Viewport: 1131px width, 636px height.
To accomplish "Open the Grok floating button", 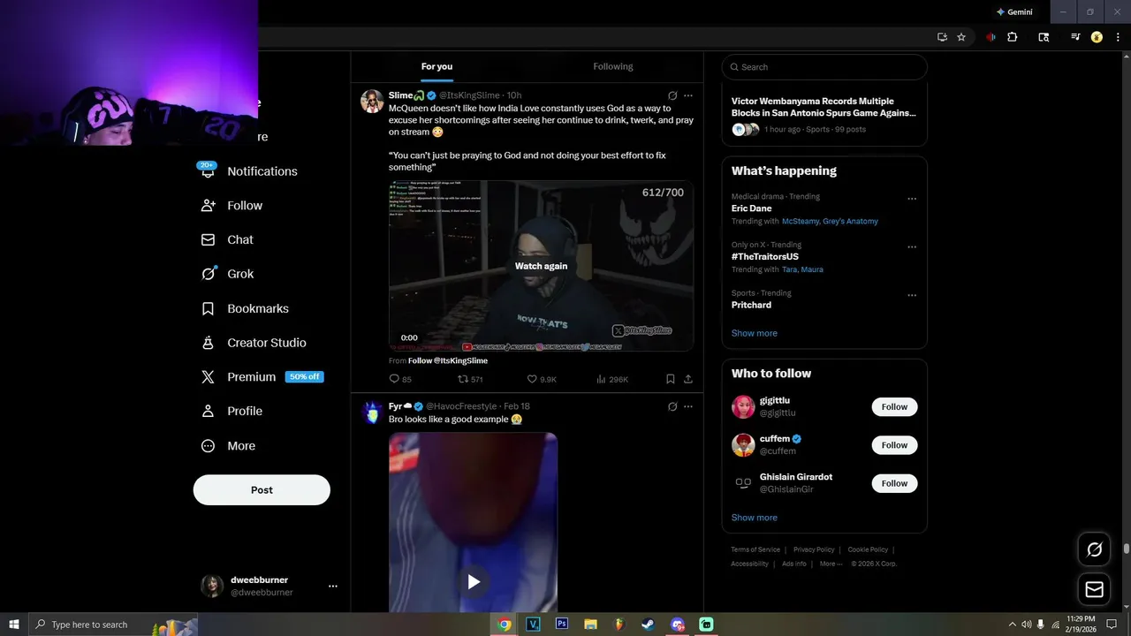I will [1094, 549].
